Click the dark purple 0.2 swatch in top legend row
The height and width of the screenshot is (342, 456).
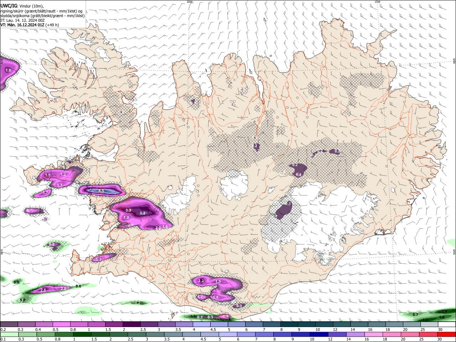click(x=9, y=324)
